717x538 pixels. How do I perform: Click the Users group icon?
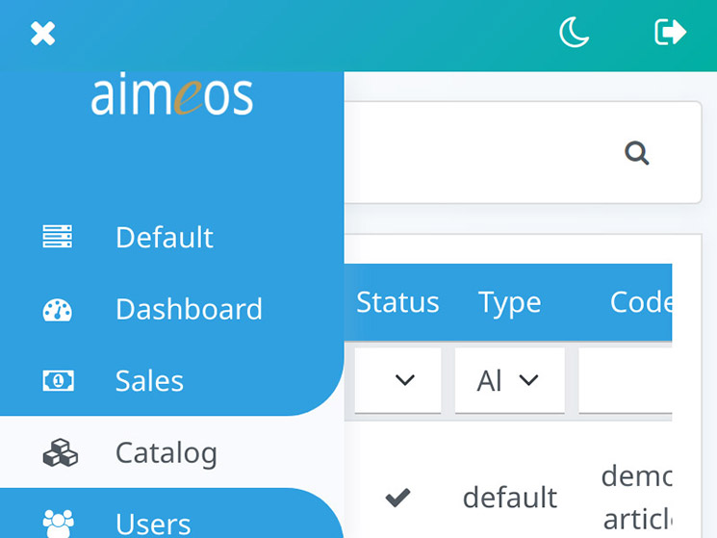[58, 523]
